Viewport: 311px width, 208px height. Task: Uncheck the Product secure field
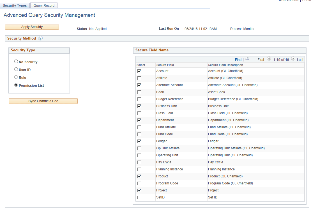coord(139,176)
